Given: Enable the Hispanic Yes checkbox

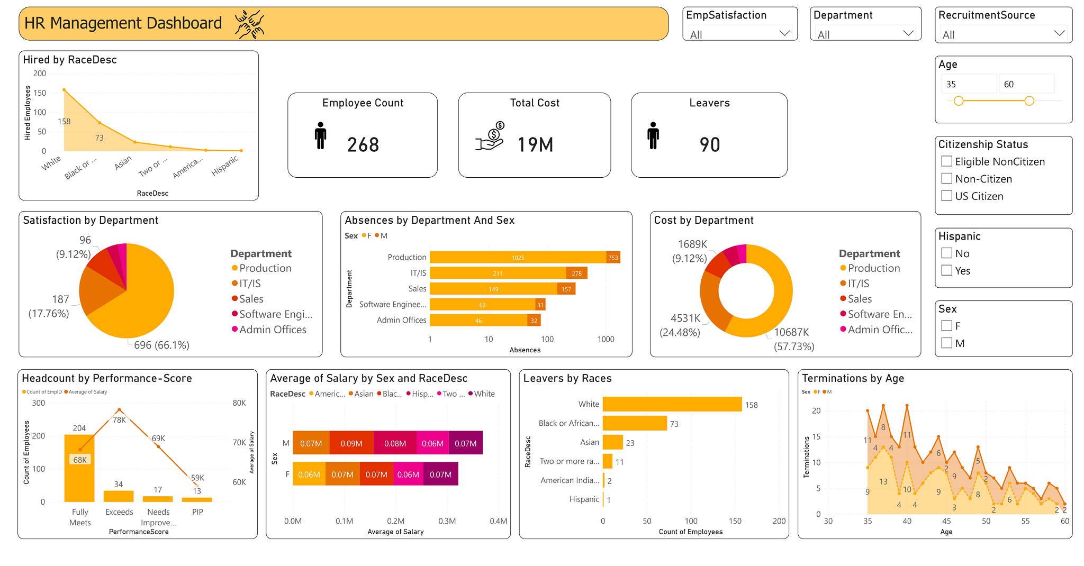Looking at the screenshot, I should point(947,270).
